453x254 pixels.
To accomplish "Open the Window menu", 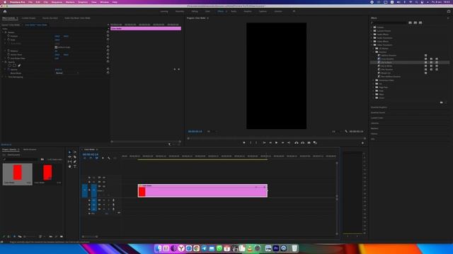I will coord(104,2).
